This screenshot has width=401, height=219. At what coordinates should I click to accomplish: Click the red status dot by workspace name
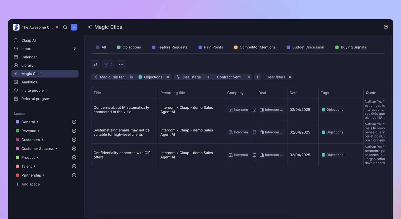57,27
